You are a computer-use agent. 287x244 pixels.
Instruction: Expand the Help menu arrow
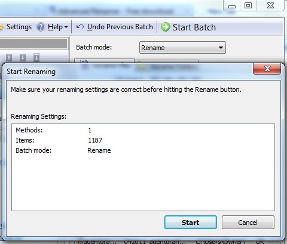[x=66, y=27]
